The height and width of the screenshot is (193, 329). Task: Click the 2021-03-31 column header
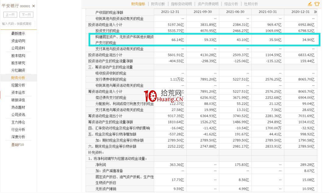pos(268,12)
